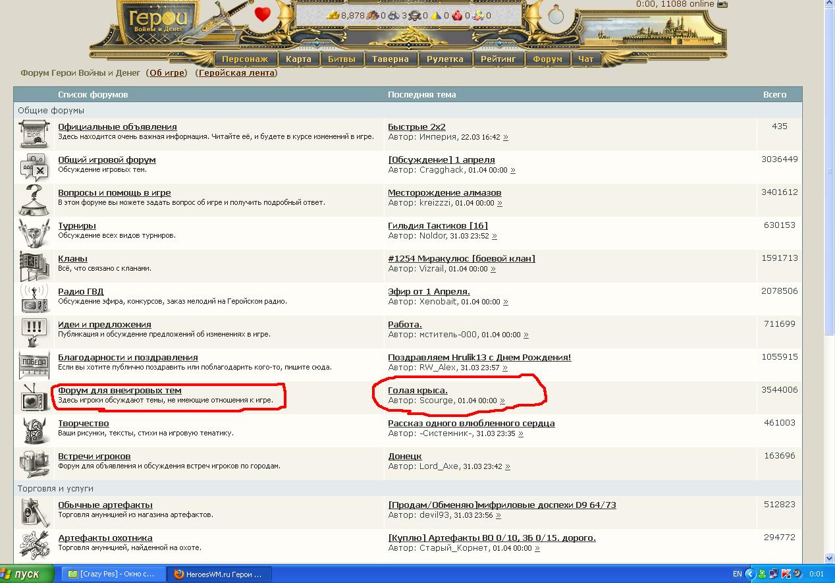Viewport: 835px width, 583px height.
Task: Click the vertical scrollbar down arrow
Action: [829, 559]
